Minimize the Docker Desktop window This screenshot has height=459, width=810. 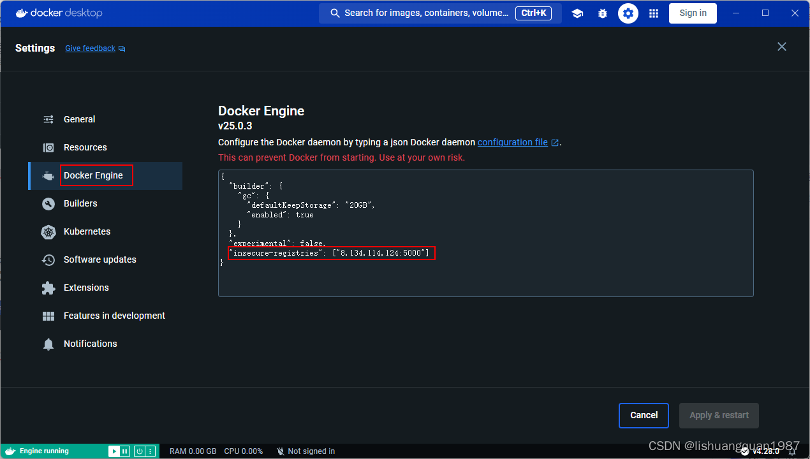click(737, 13)
